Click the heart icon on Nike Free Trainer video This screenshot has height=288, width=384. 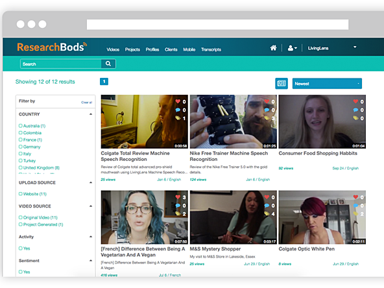click(267, 101)
